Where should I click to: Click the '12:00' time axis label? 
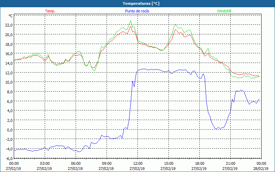coord(137,164)
